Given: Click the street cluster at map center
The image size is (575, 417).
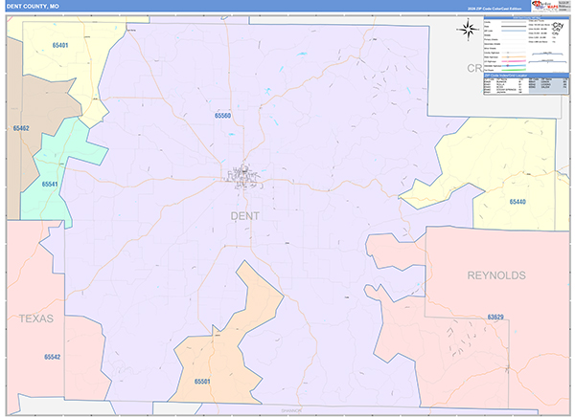Looking at the screenshot, I should pyautogui.click(x=243, y=177).
